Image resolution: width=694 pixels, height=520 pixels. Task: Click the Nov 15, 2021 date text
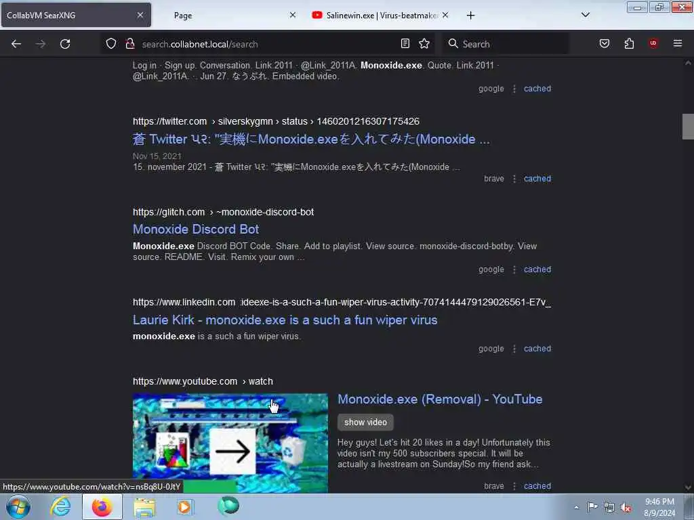[x=157, y=156]
